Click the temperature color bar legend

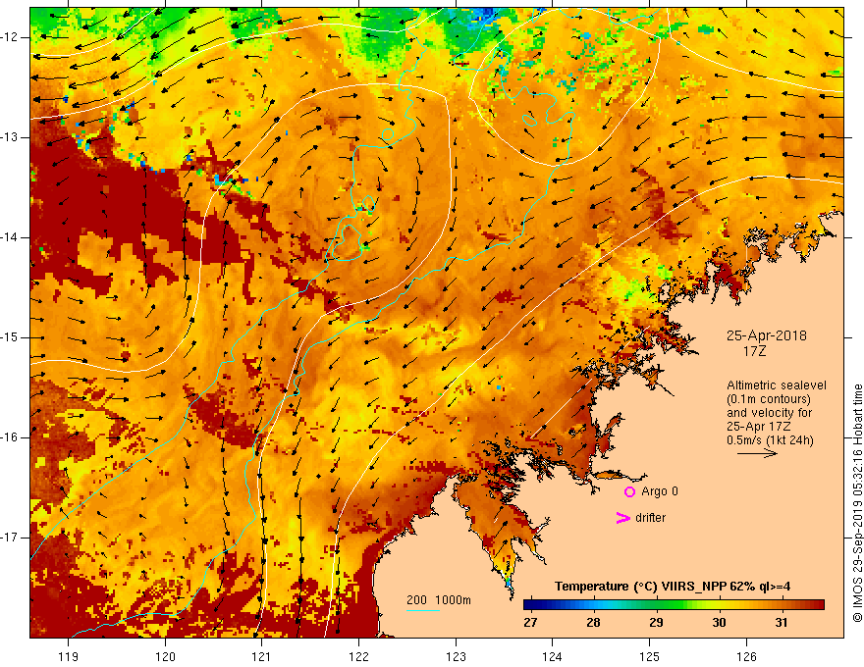[674, 605]
